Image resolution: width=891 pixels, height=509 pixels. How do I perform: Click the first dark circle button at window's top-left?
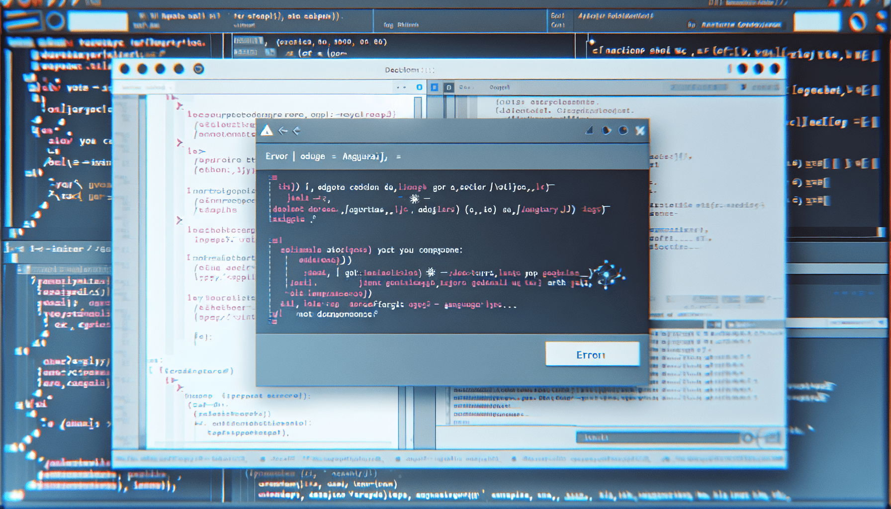[x=125, y=69]
